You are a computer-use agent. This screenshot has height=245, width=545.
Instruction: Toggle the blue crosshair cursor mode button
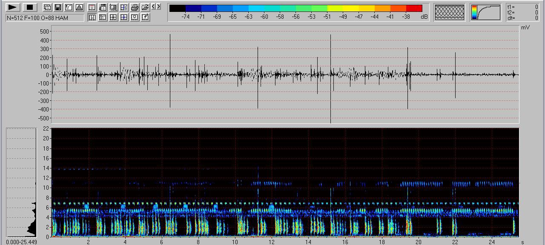(x=124, y=17)
